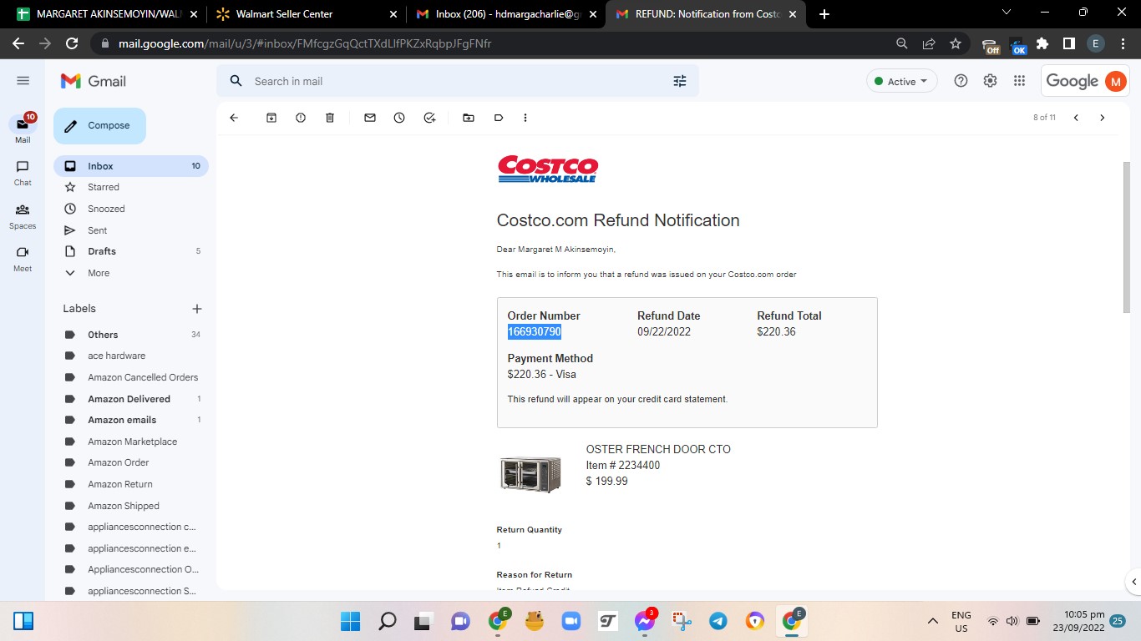
Task: Open Amazon Marketplace label
Action: [x=131, y=442]
